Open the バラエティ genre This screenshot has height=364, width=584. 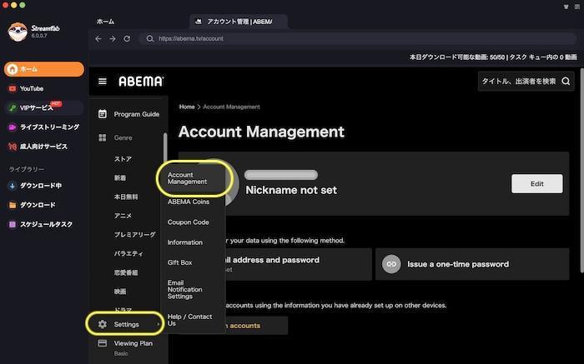[x=128, y=253]
